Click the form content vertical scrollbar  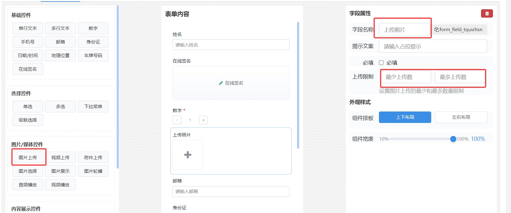(298, 85)
